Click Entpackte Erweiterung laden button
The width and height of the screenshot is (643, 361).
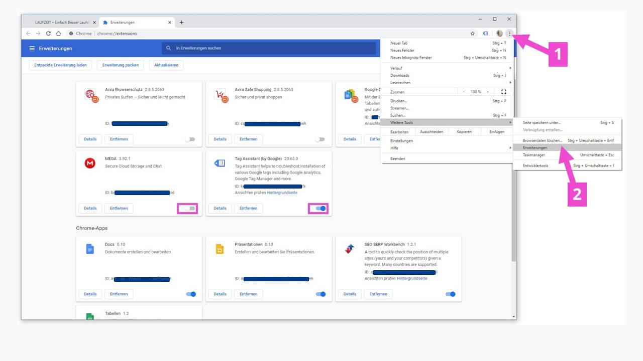(x=61, y=65)
